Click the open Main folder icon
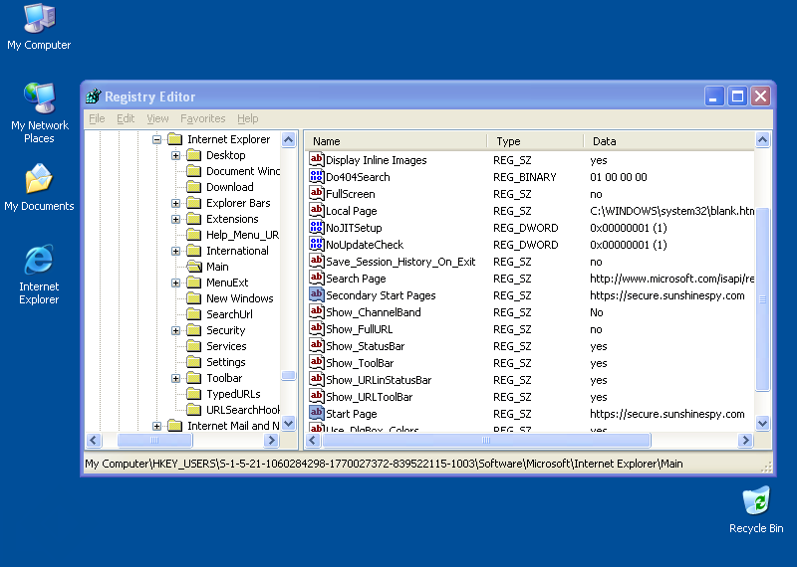The width and height of the screenshot is (797, 567). [x=194, y=267]
